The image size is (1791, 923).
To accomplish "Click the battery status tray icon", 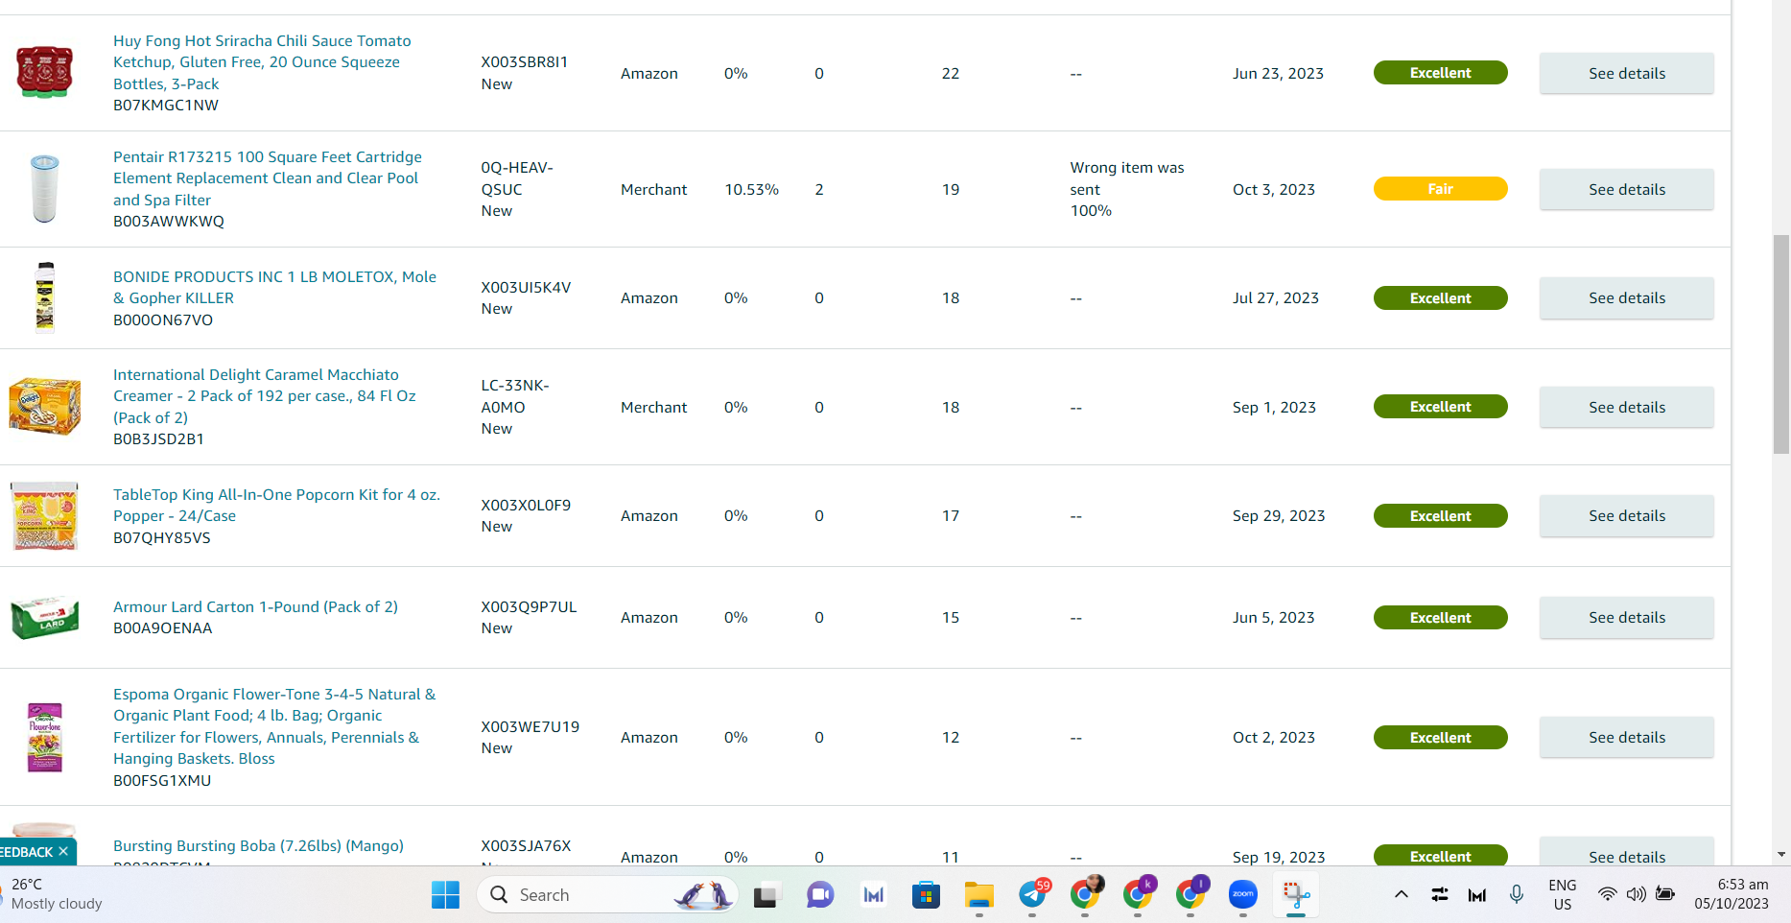I will point(1665,894).
